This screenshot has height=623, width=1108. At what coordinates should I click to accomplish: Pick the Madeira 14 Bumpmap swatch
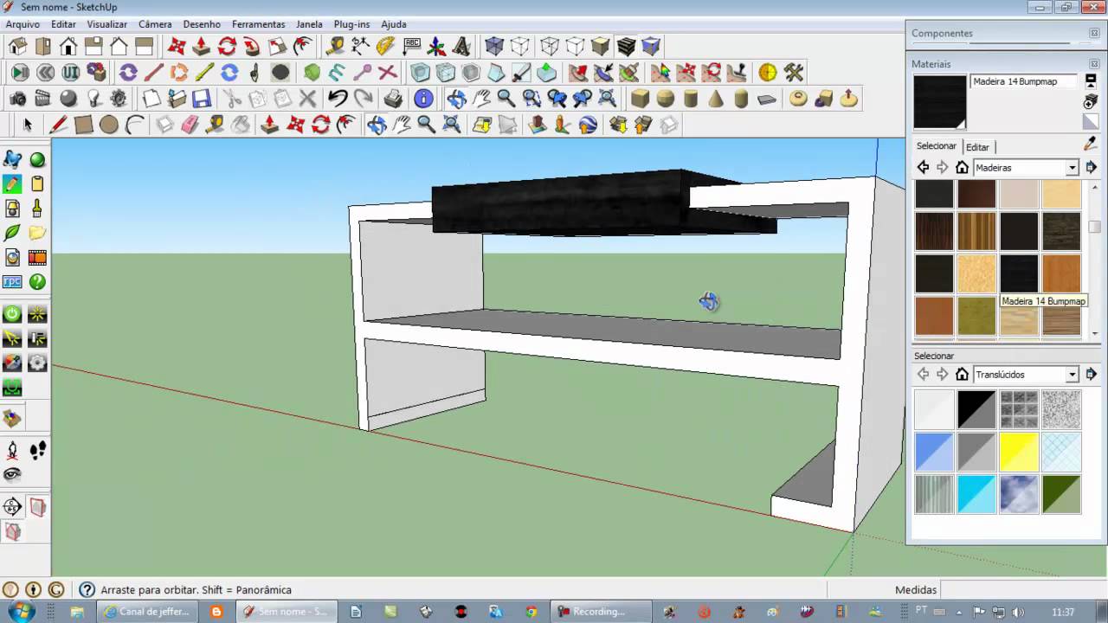pos(1019,273)
